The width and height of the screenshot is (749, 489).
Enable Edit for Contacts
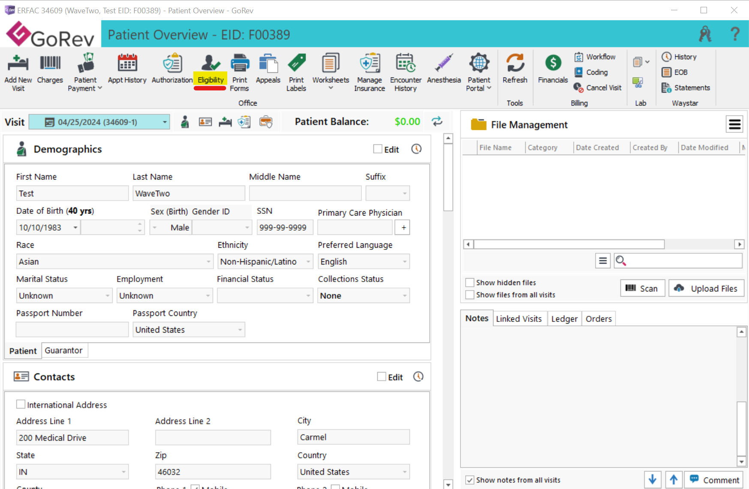pyautogui.click(x=382, y=376)
